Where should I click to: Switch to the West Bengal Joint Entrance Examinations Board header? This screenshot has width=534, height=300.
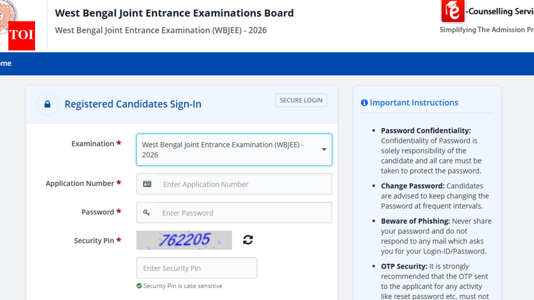pyautogui.click(x=174, y=13)
